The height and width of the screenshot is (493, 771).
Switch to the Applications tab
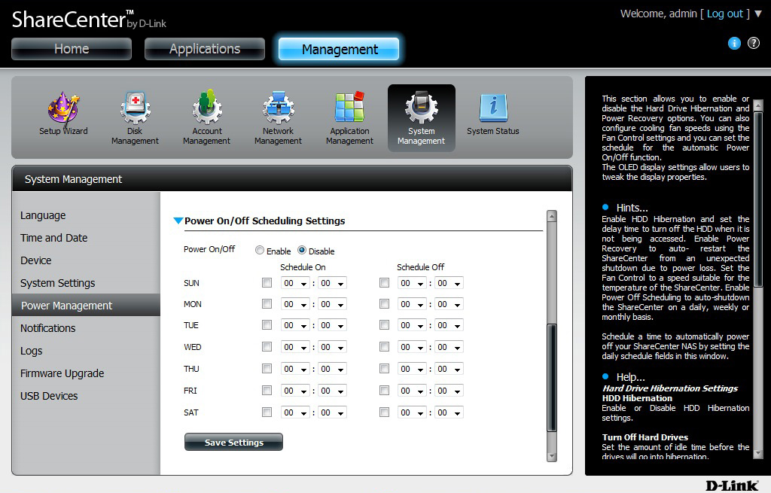[205, 49]
